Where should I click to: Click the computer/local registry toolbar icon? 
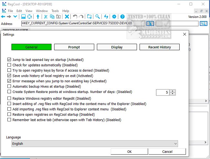coord(24,17)
